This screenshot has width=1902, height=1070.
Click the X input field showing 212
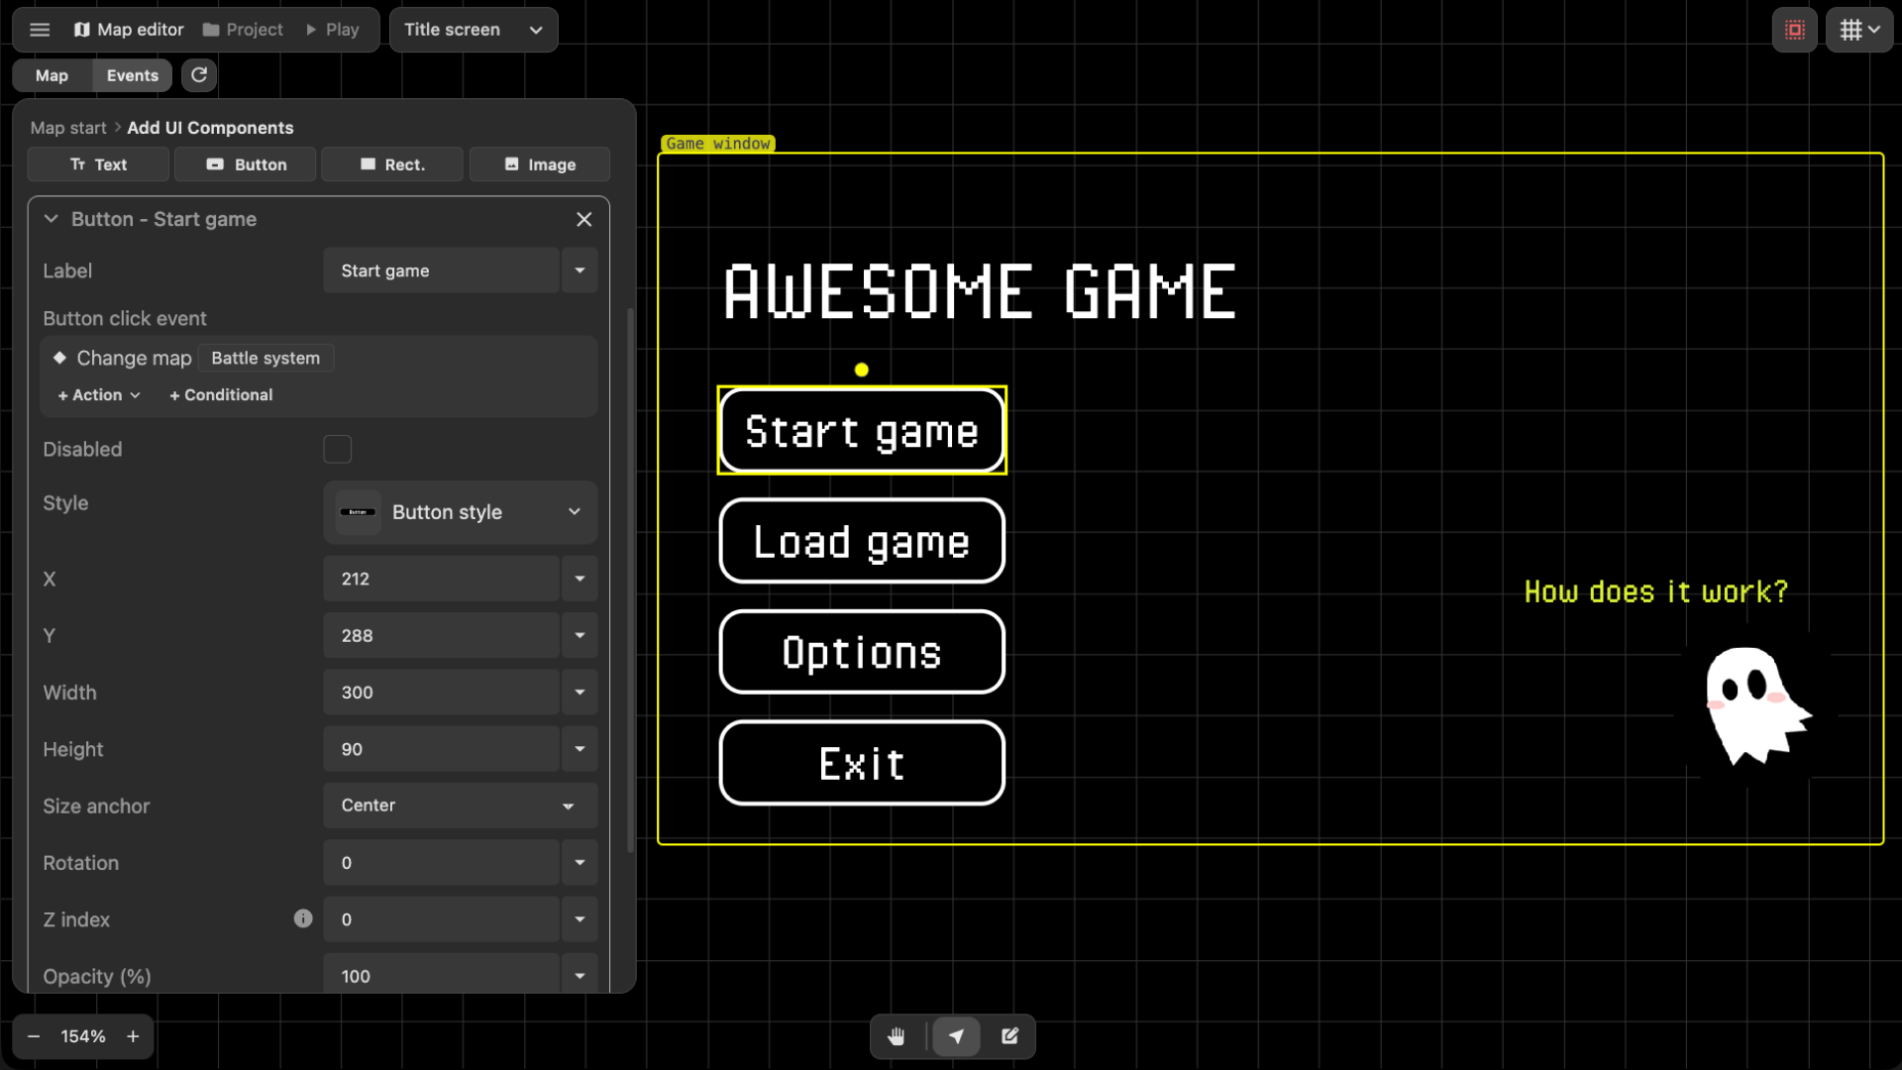[x=442, y=579]
